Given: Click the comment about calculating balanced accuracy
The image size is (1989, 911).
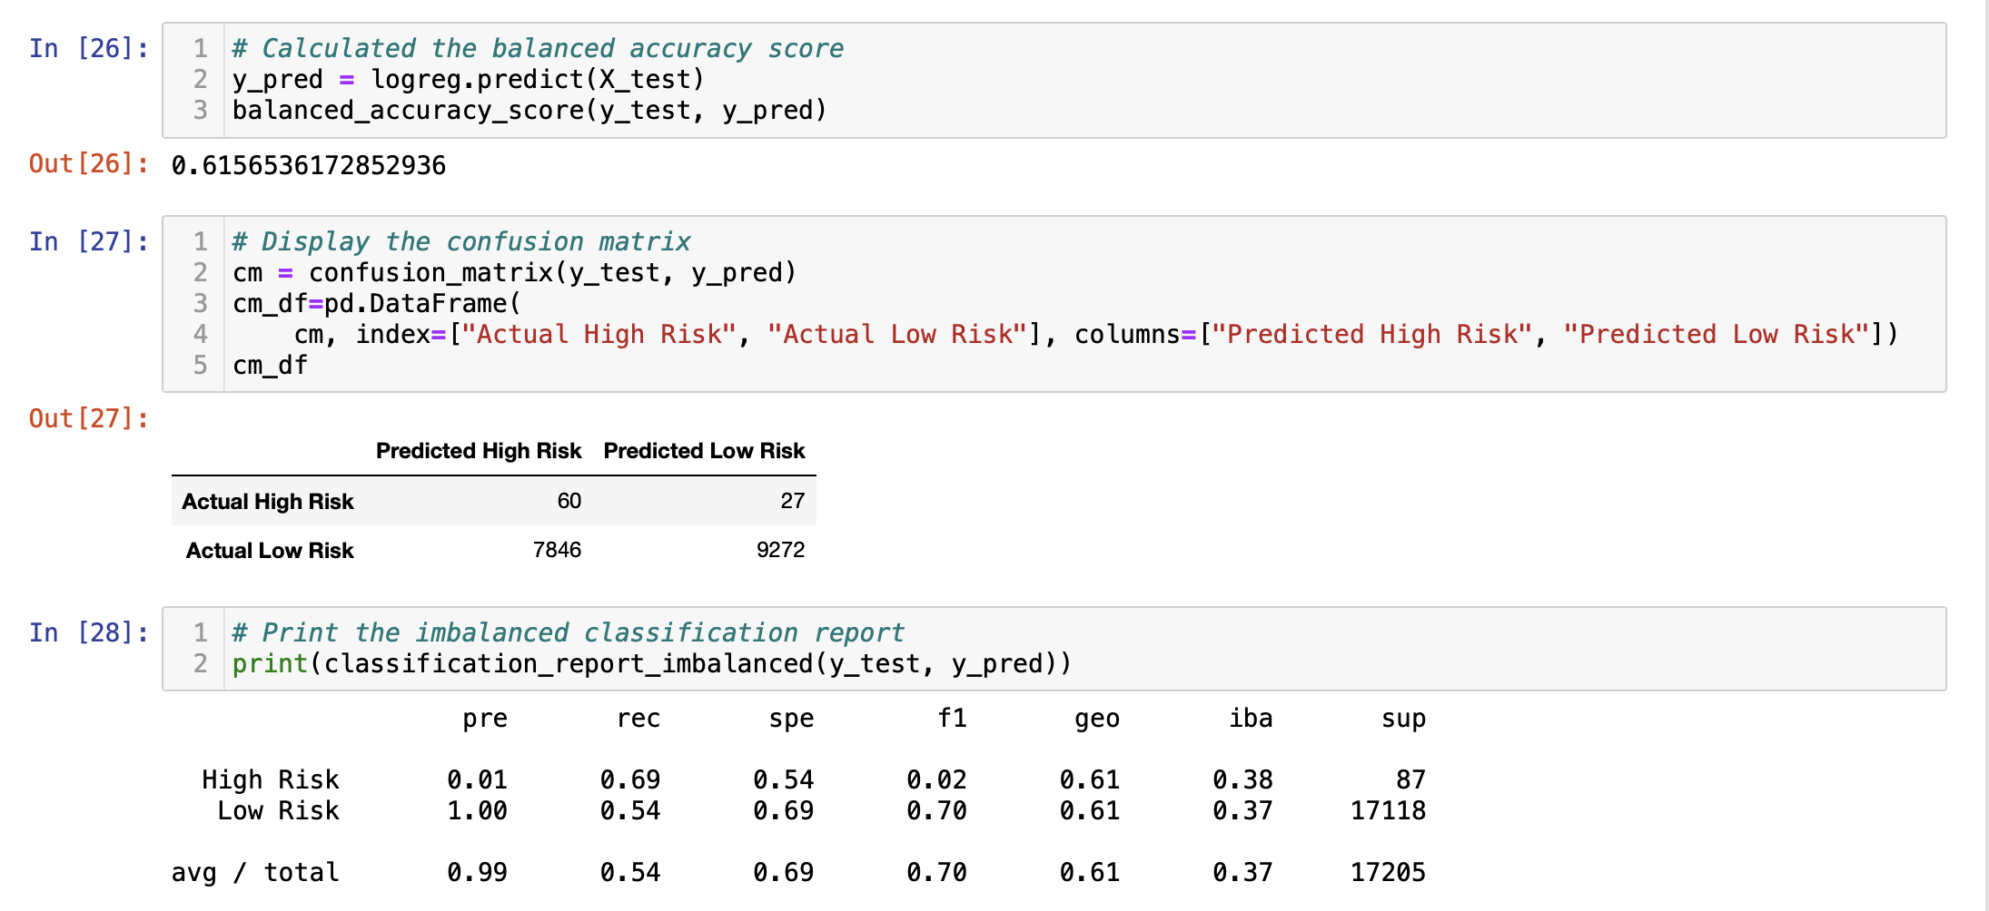Looking at the screenshot, I should pos(538,48).
